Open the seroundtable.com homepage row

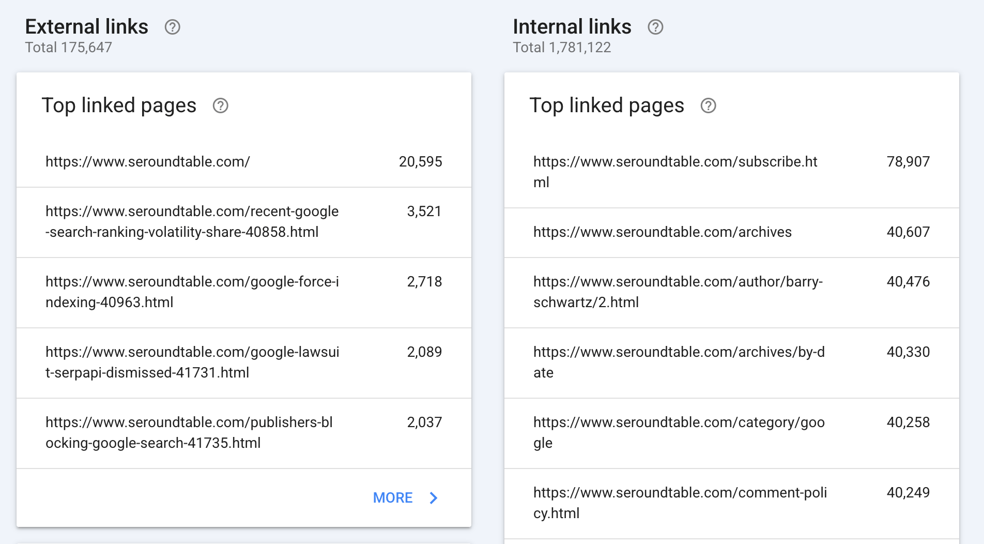(244, 162)
